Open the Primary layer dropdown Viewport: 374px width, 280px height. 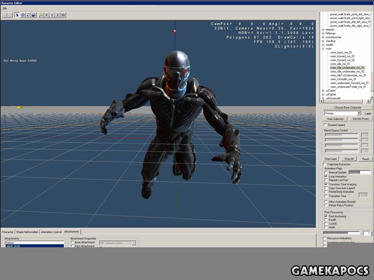(359, 113)
